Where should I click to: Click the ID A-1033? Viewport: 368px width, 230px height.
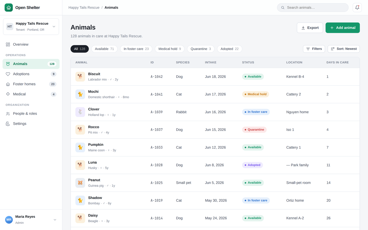(x=157, y=147)
